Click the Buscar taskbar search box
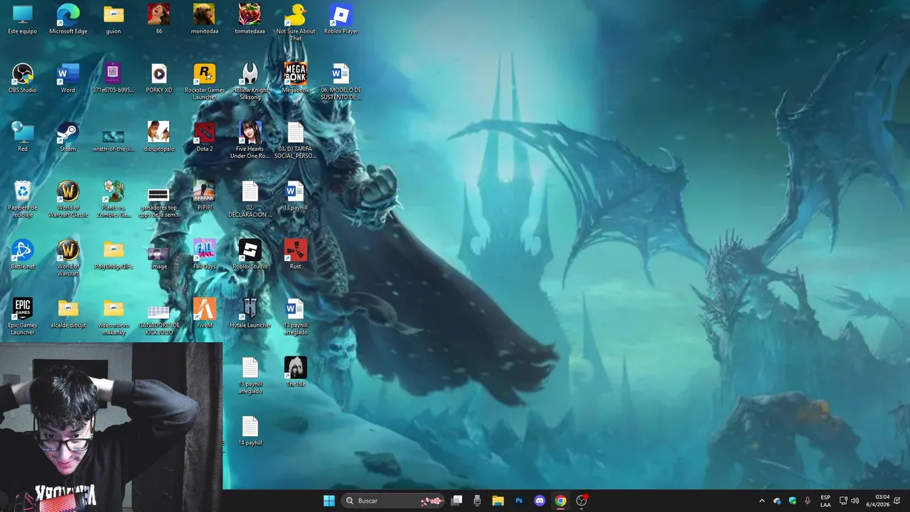Viewport: 910px width, 512px height. point(393,501)
